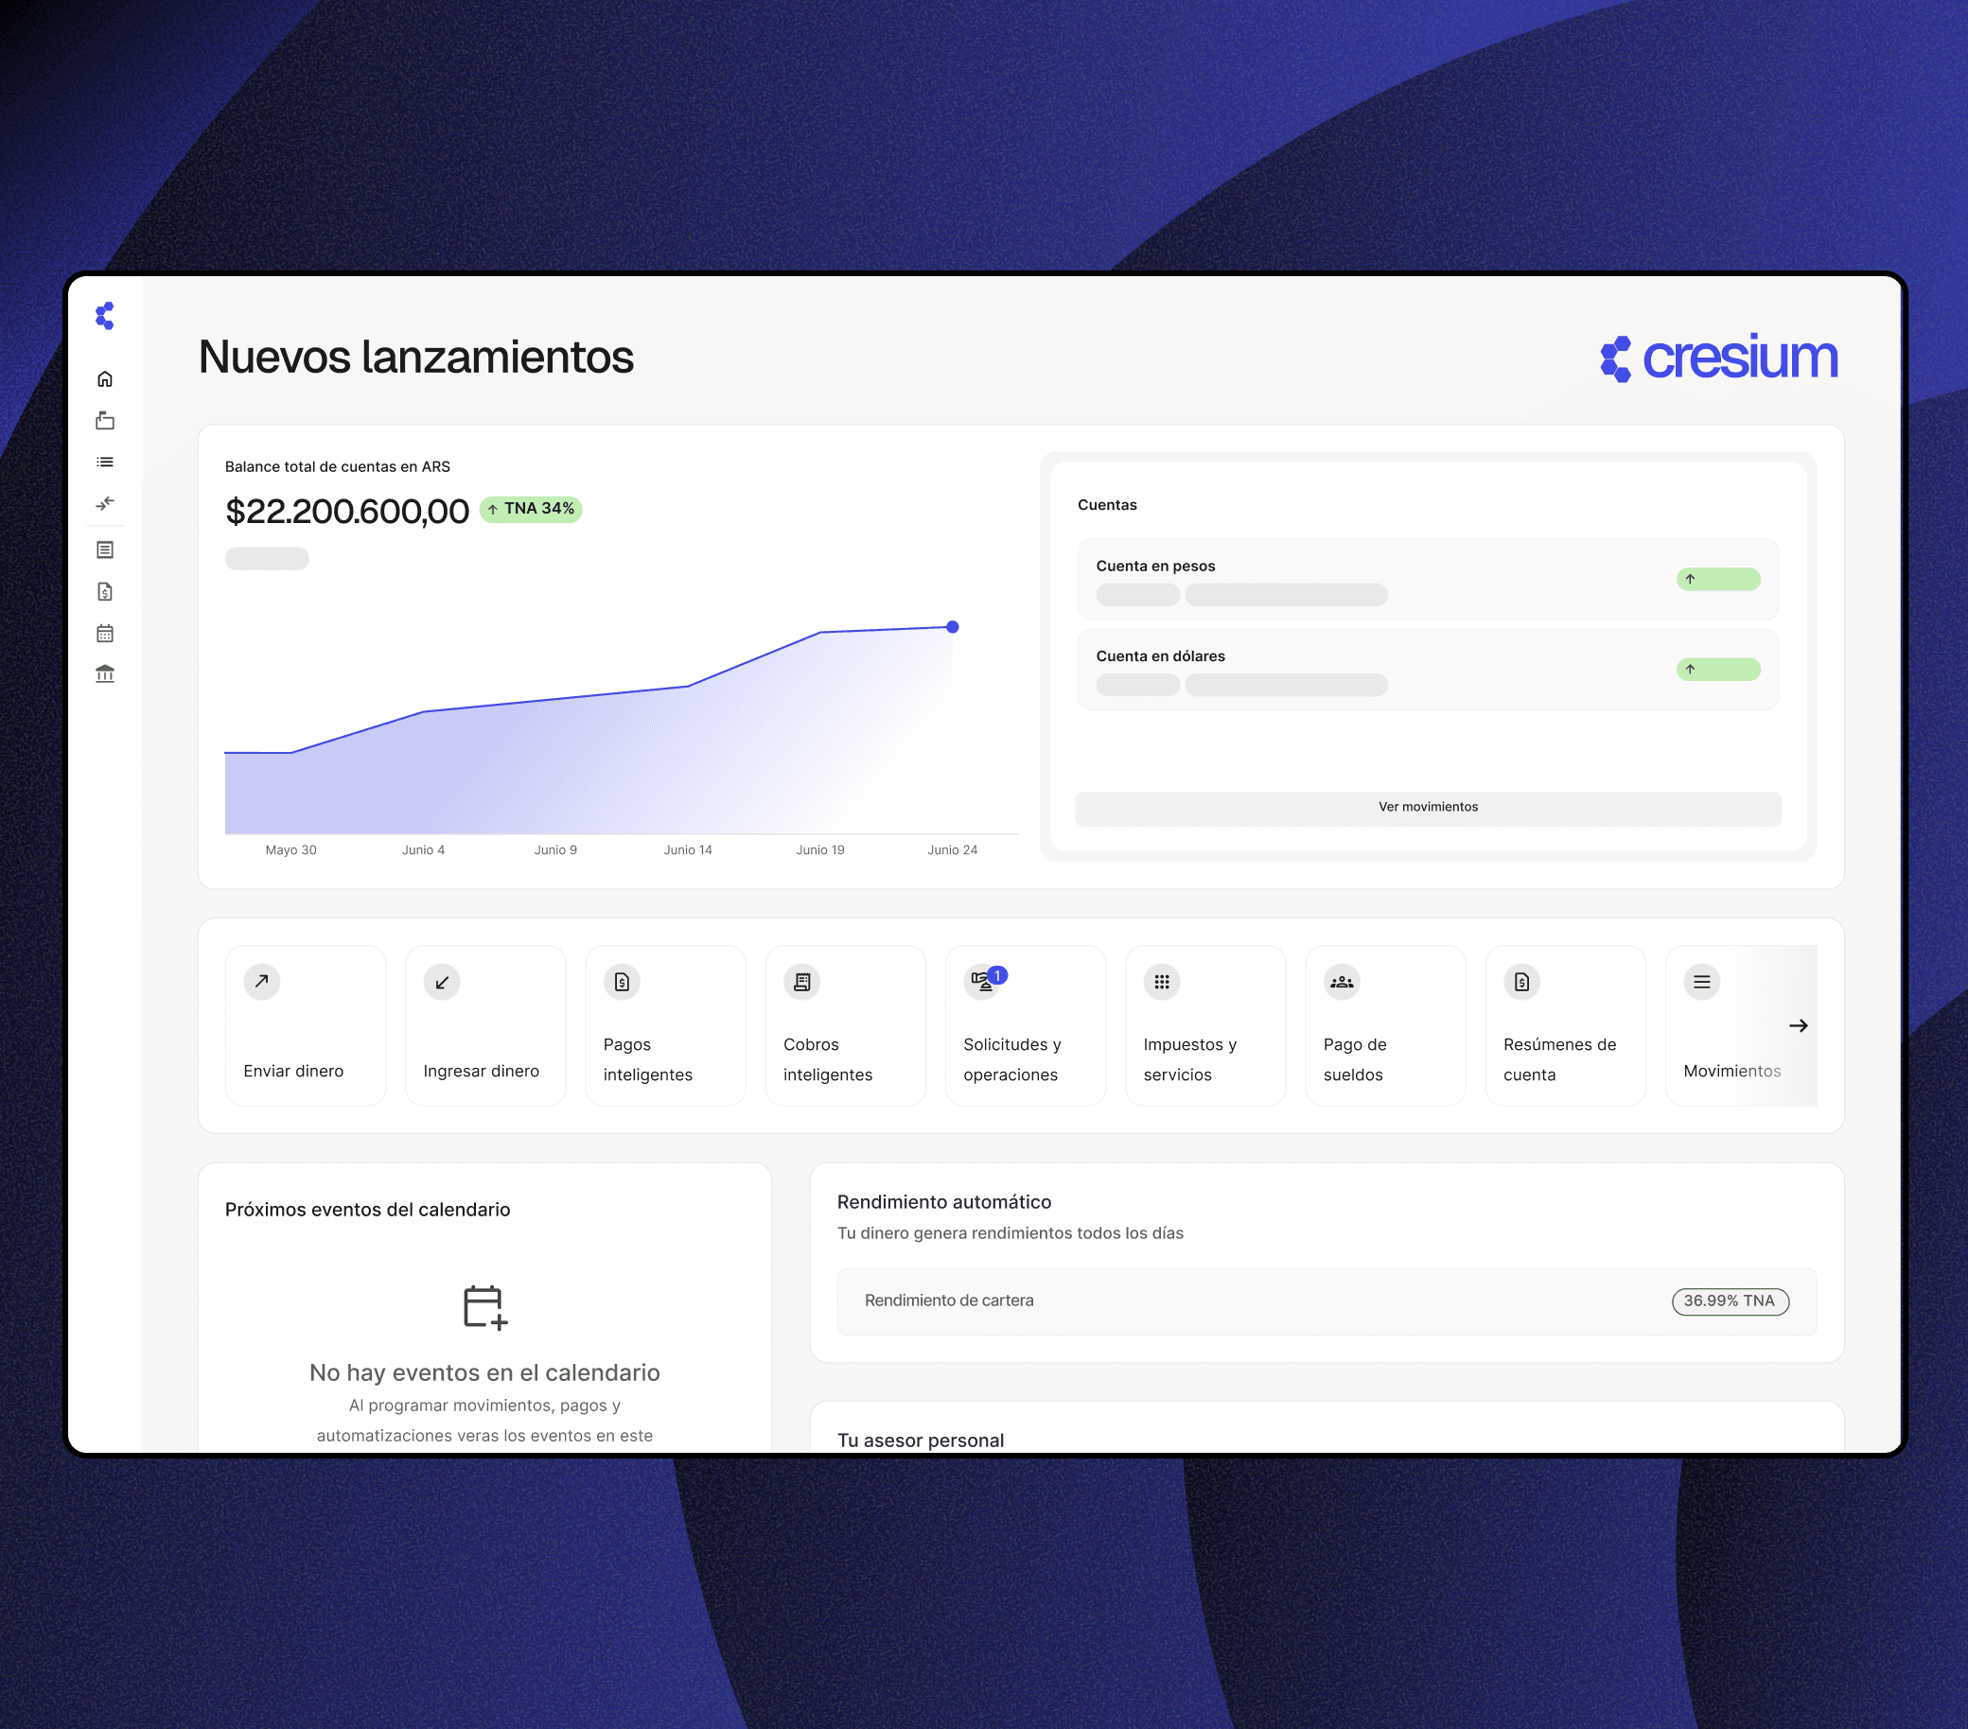
Task: Open Solicitudes y operaciones with notification badge
Action: (1026, 1025)
